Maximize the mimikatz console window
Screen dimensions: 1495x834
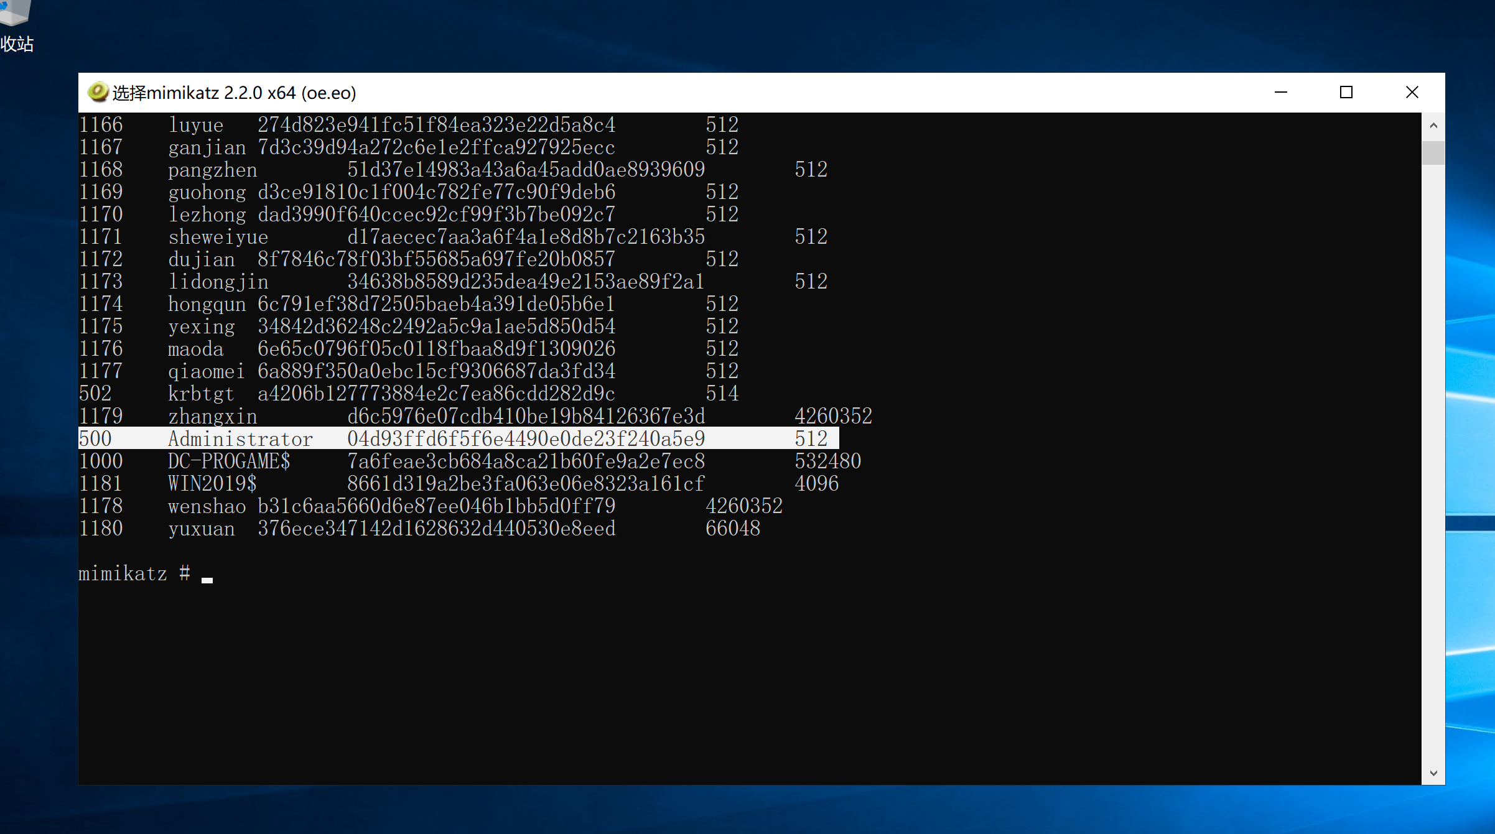tap(1346, 92)
